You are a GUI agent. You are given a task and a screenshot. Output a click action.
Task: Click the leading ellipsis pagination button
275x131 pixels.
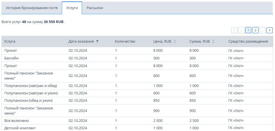pos(241,30)
